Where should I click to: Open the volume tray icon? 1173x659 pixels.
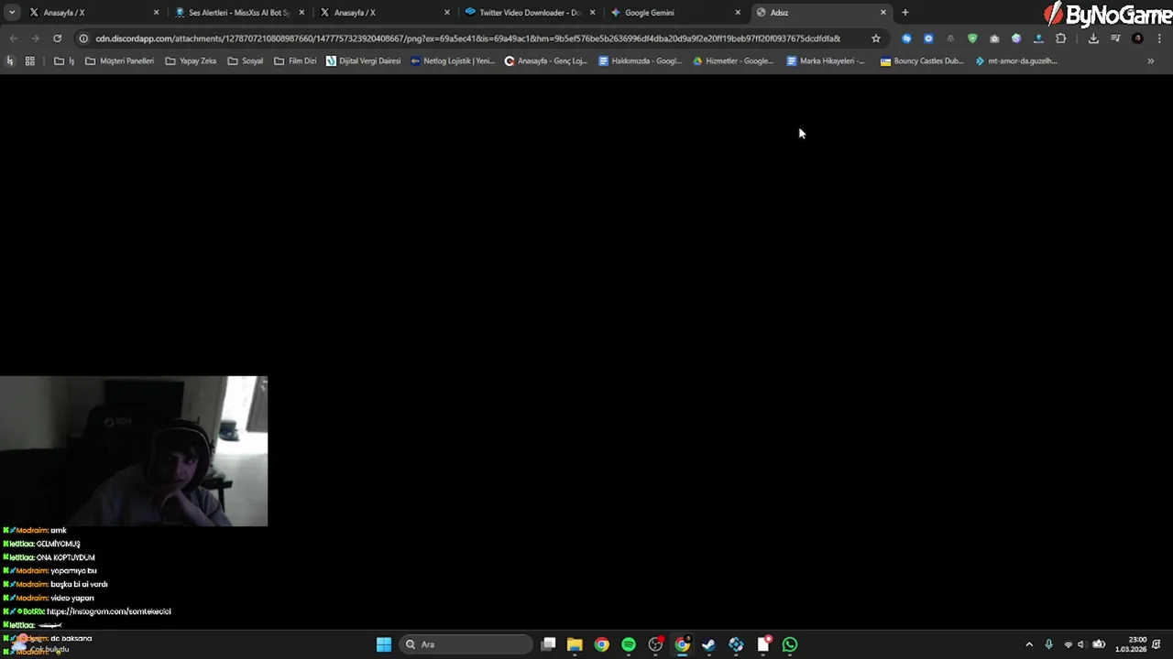[1082, 644]
